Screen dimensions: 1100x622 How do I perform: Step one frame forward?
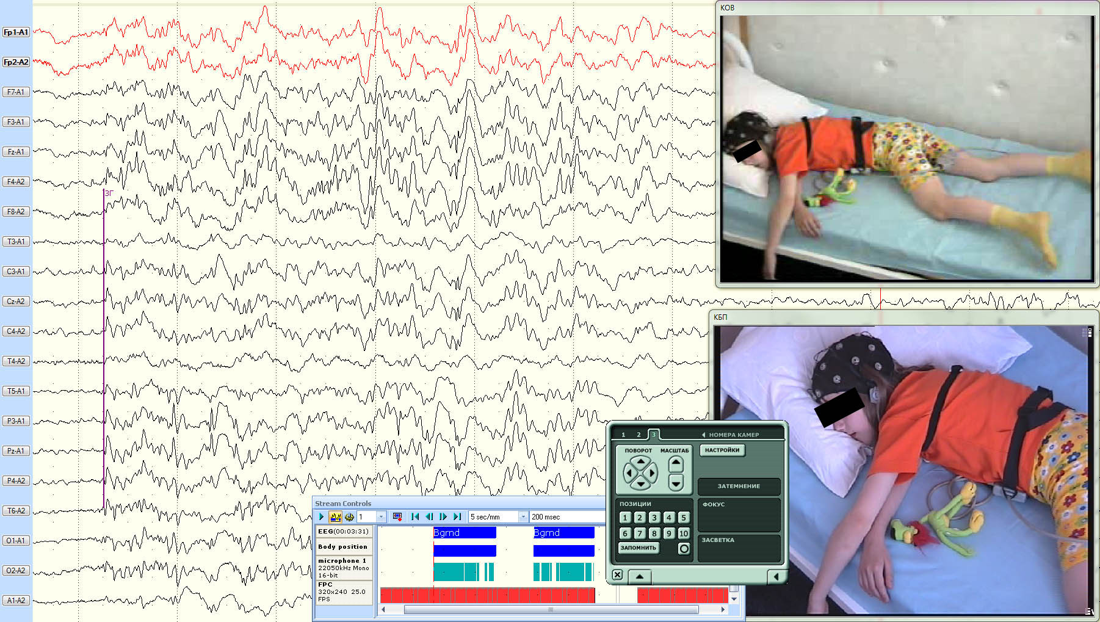click(x=443, y=517)
